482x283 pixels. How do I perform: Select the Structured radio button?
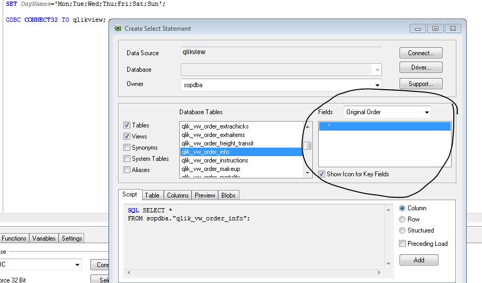[x=402, y=230]
